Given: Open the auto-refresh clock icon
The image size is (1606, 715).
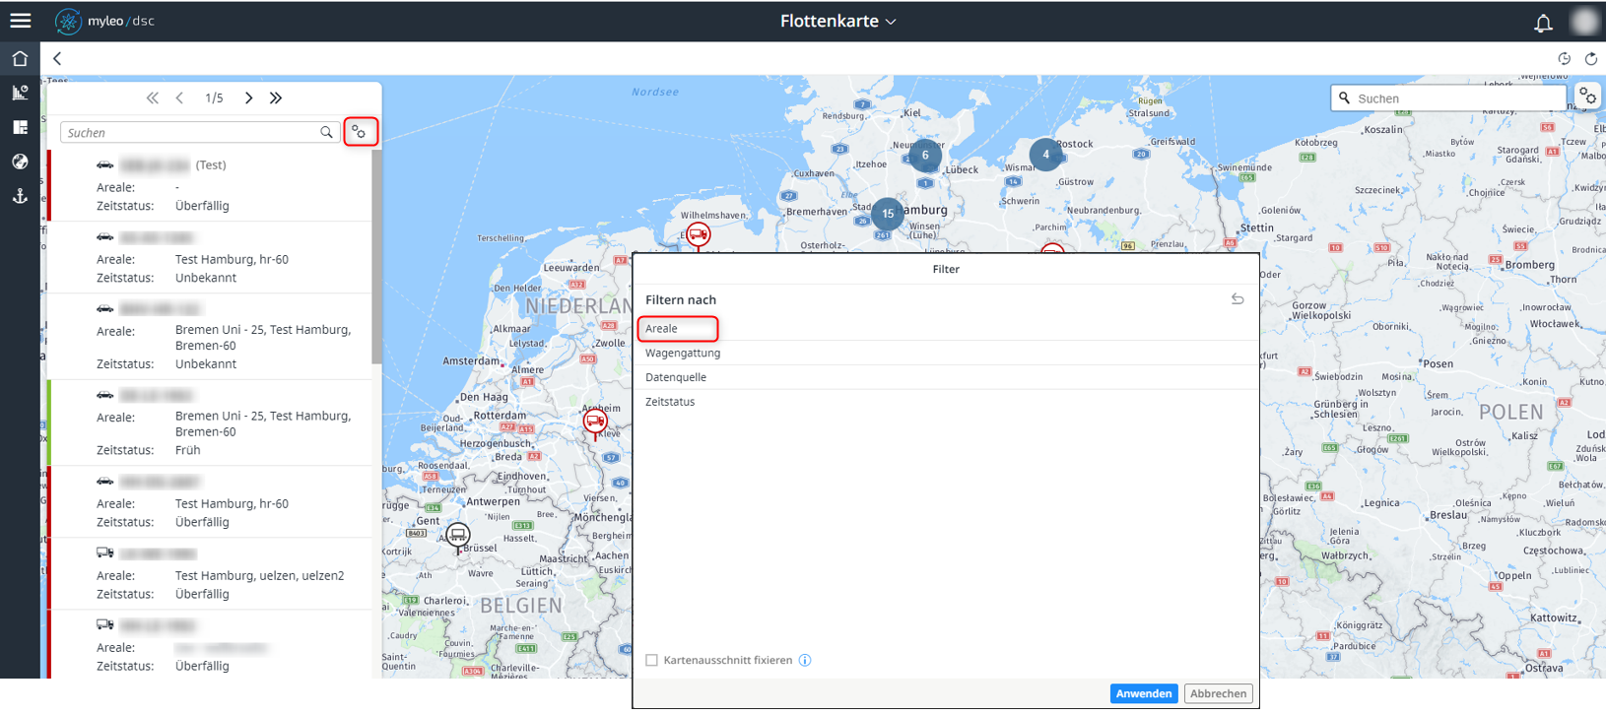Looking at the screenshot, I should pyautogui.click(x=1564, y=58).
